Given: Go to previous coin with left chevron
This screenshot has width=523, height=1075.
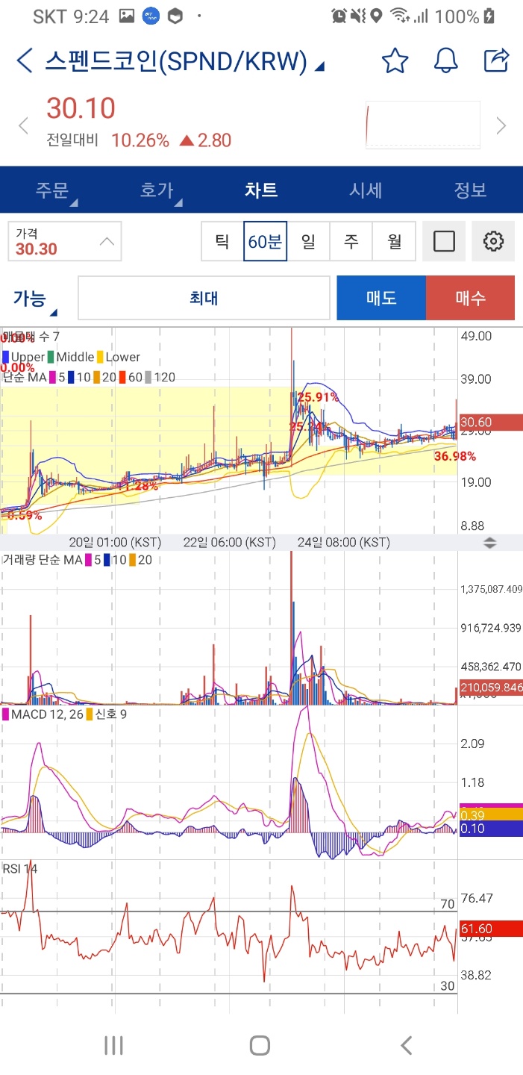Looking at the screenshot, I should click(23, 125).
